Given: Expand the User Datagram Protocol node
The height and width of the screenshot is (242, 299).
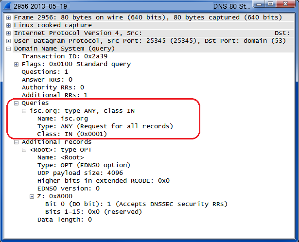Looking at the screenshot, I should tap(8, 41).
